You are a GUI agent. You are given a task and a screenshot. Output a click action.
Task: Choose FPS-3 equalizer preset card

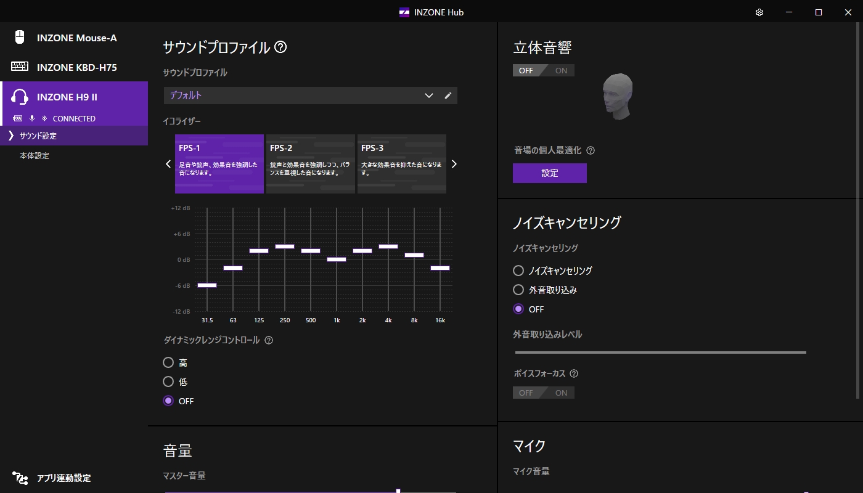coord(402,164)
